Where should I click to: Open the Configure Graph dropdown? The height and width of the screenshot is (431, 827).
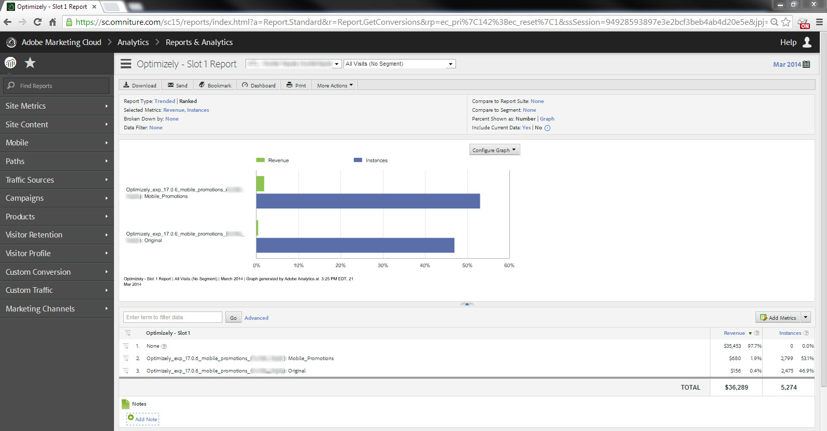click(x=494, y=150)
